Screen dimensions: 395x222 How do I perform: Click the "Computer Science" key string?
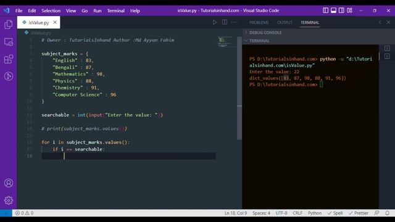pyautogui.click(x=77, y=94)
